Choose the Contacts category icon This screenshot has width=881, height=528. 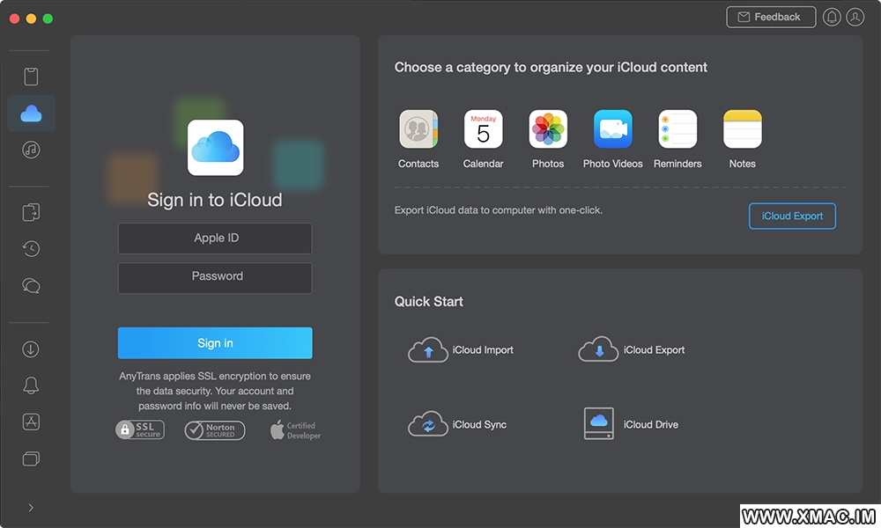(418, 129)
